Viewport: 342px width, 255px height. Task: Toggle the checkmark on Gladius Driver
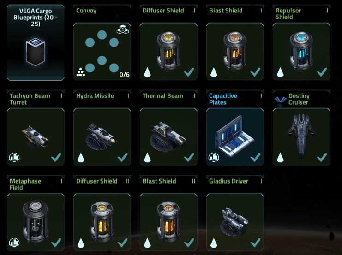coord(255,243)
